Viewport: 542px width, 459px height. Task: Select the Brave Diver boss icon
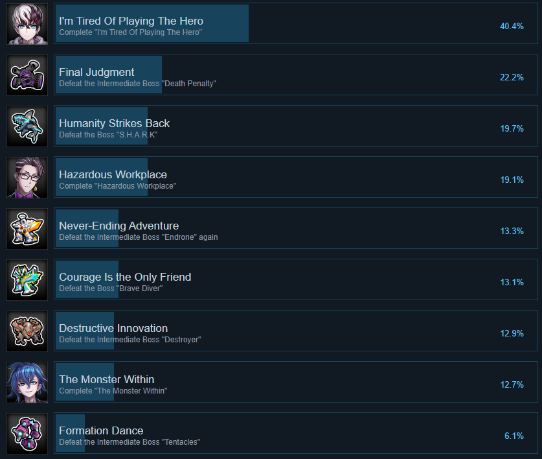point(27,280)
